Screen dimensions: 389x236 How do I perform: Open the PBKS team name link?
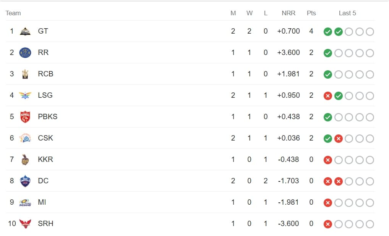point(48,117)
